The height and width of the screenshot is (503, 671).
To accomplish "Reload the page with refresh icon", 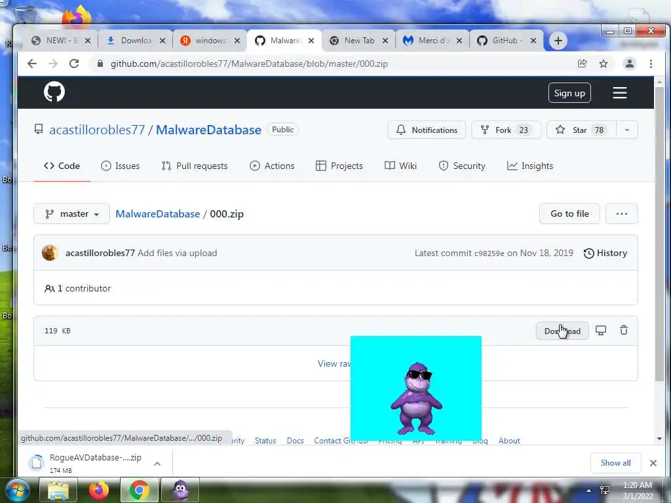I will pyautogui.click(x=74, y=64).
